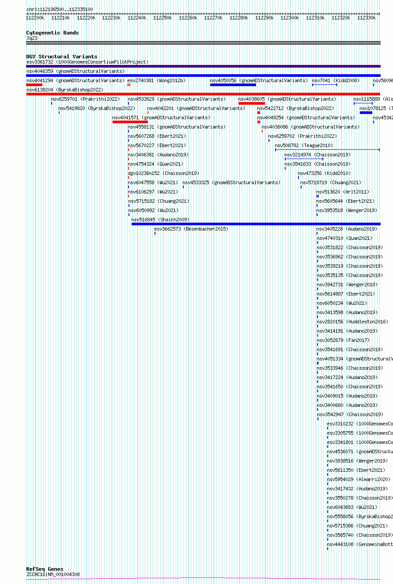The image size is (393, 584).
Task: Open nsv3953518 (Wenger2019) variant
Action: pos(347,211)
